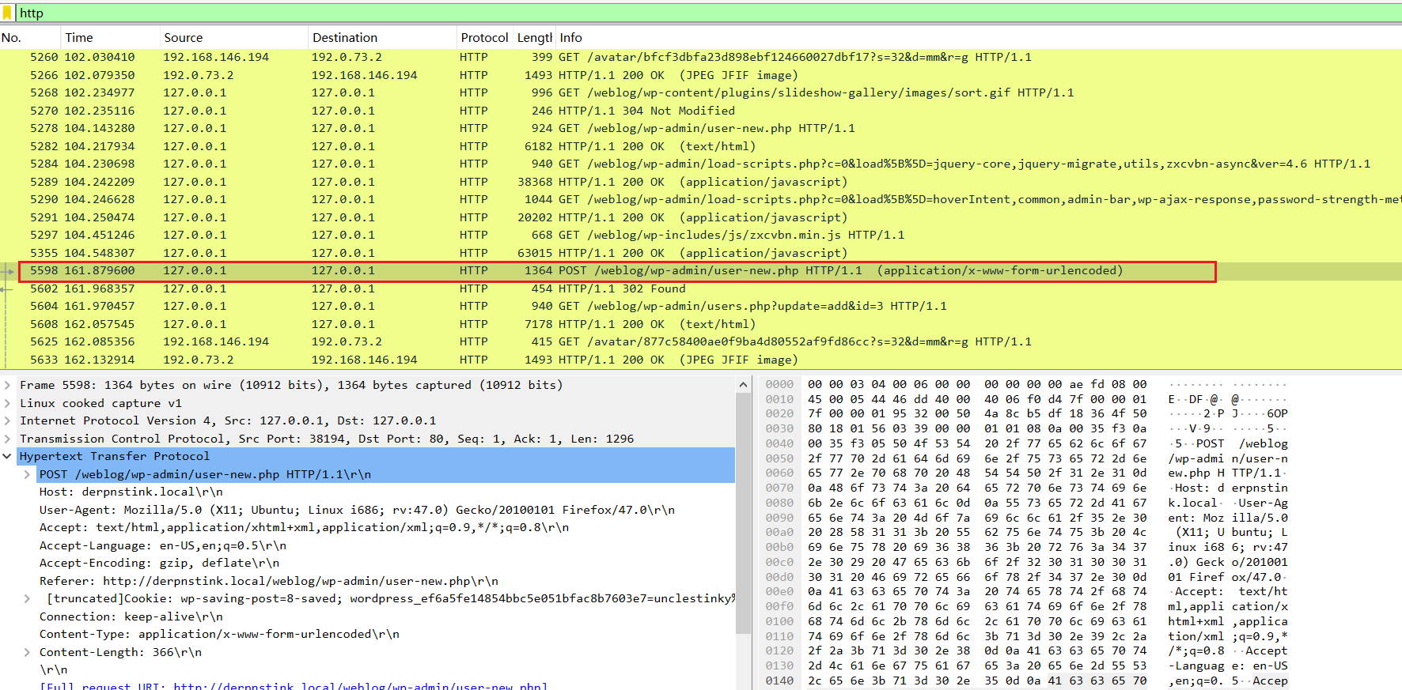Collapse Hypertext Transfer Protocol section
This screenshot has width=1402, height=690.
coord(7,457)
